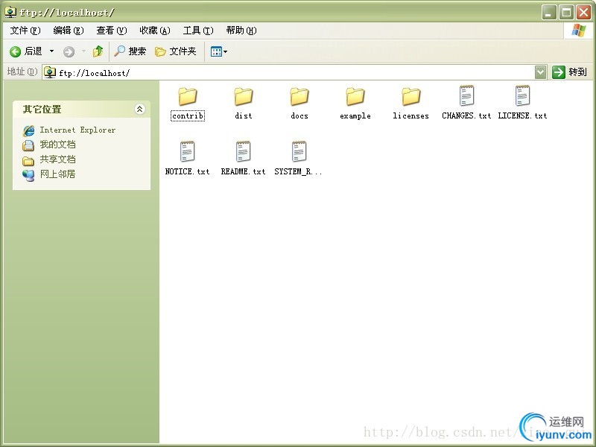This screenshot has width=596, height=447.
Task: Open the File (文件) menu
Action: [x=25, y=31]
